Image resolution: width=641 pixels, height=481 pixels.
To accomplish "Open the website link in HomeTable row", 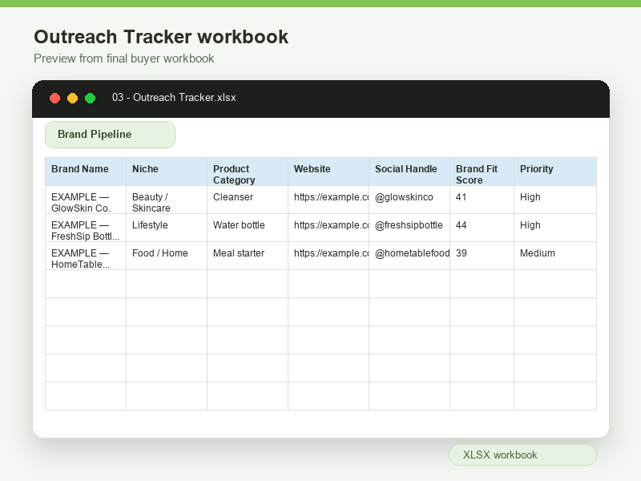I will point(331,253).
